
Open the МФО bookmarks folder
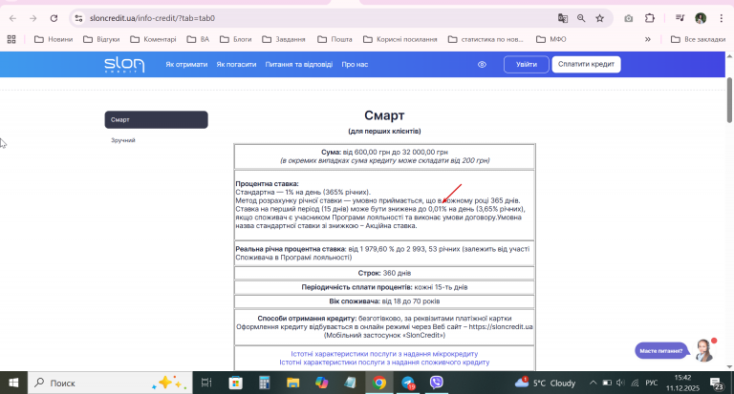(x=551, y=39)
